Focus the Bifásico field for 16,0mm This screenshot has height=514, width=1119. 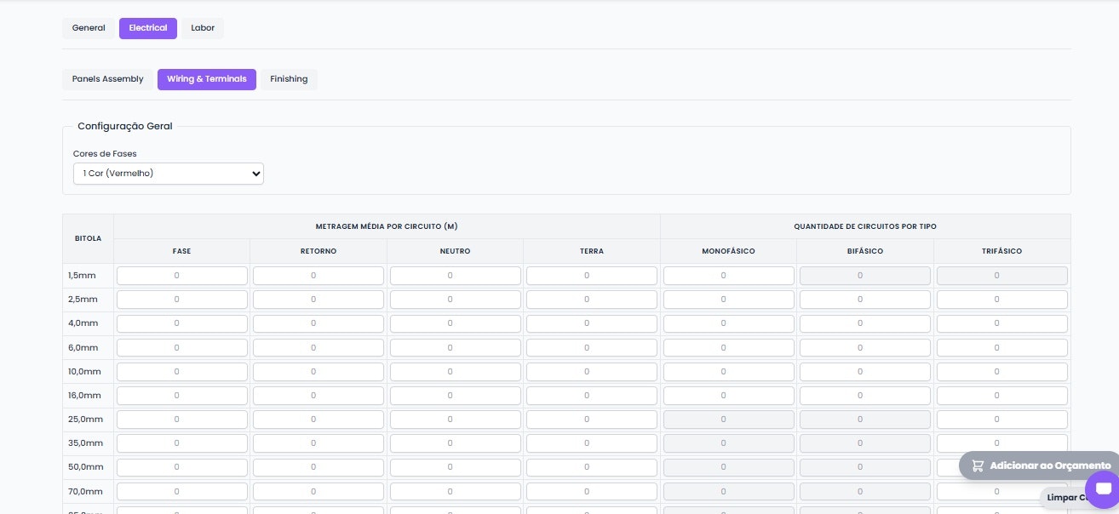click(x=865, y=396)
